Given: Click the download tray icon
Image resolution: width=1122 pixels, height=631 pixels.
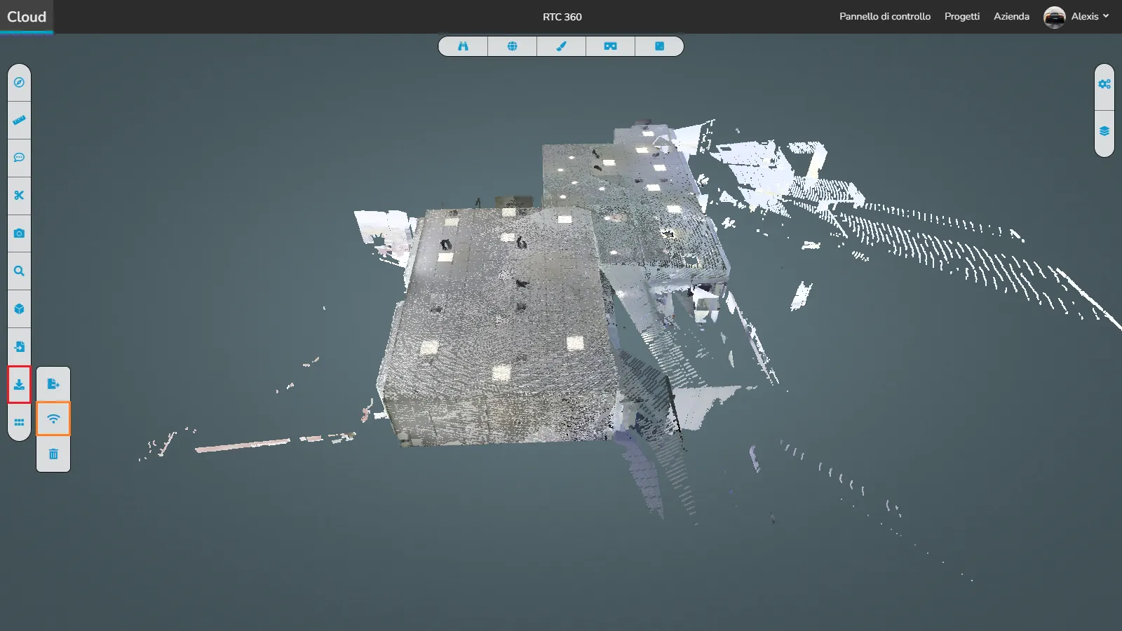Looking at the screenshot, I should point(19,385).
